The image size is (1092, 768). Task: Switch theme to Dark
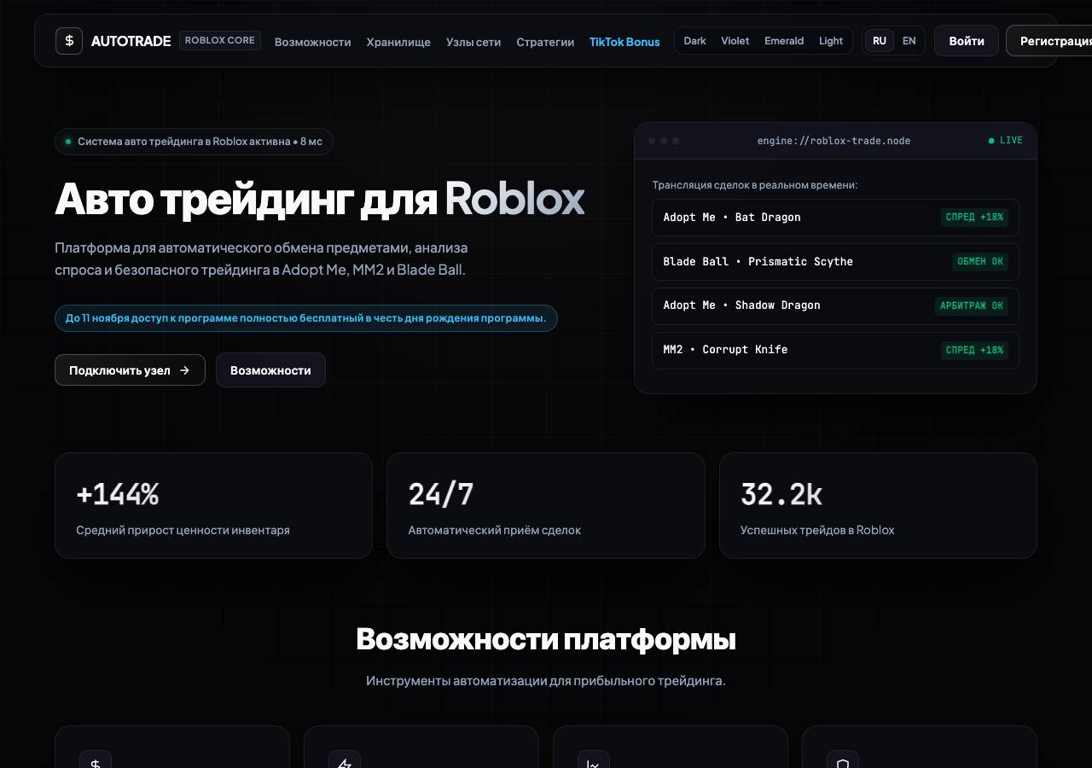click(694, 41)
